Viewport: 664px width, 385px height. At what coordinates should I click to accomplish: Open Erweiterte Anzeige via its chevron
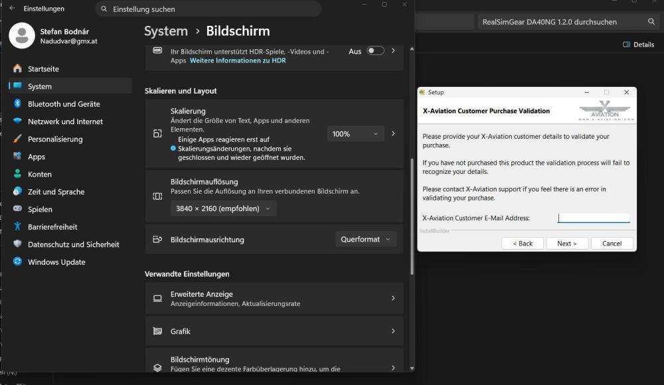[393, 298]
